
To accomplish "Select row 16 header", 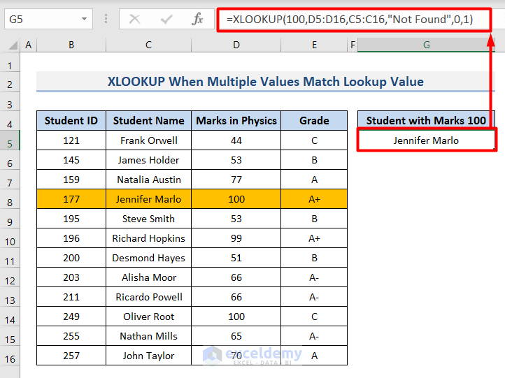I will [10, 359].
